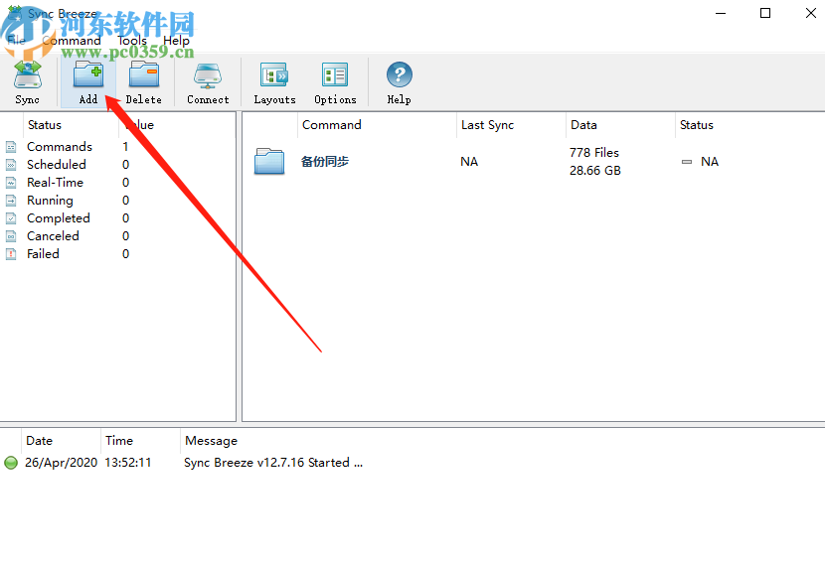Click the Status column header in left panel
825x565 pixels.
45,125
